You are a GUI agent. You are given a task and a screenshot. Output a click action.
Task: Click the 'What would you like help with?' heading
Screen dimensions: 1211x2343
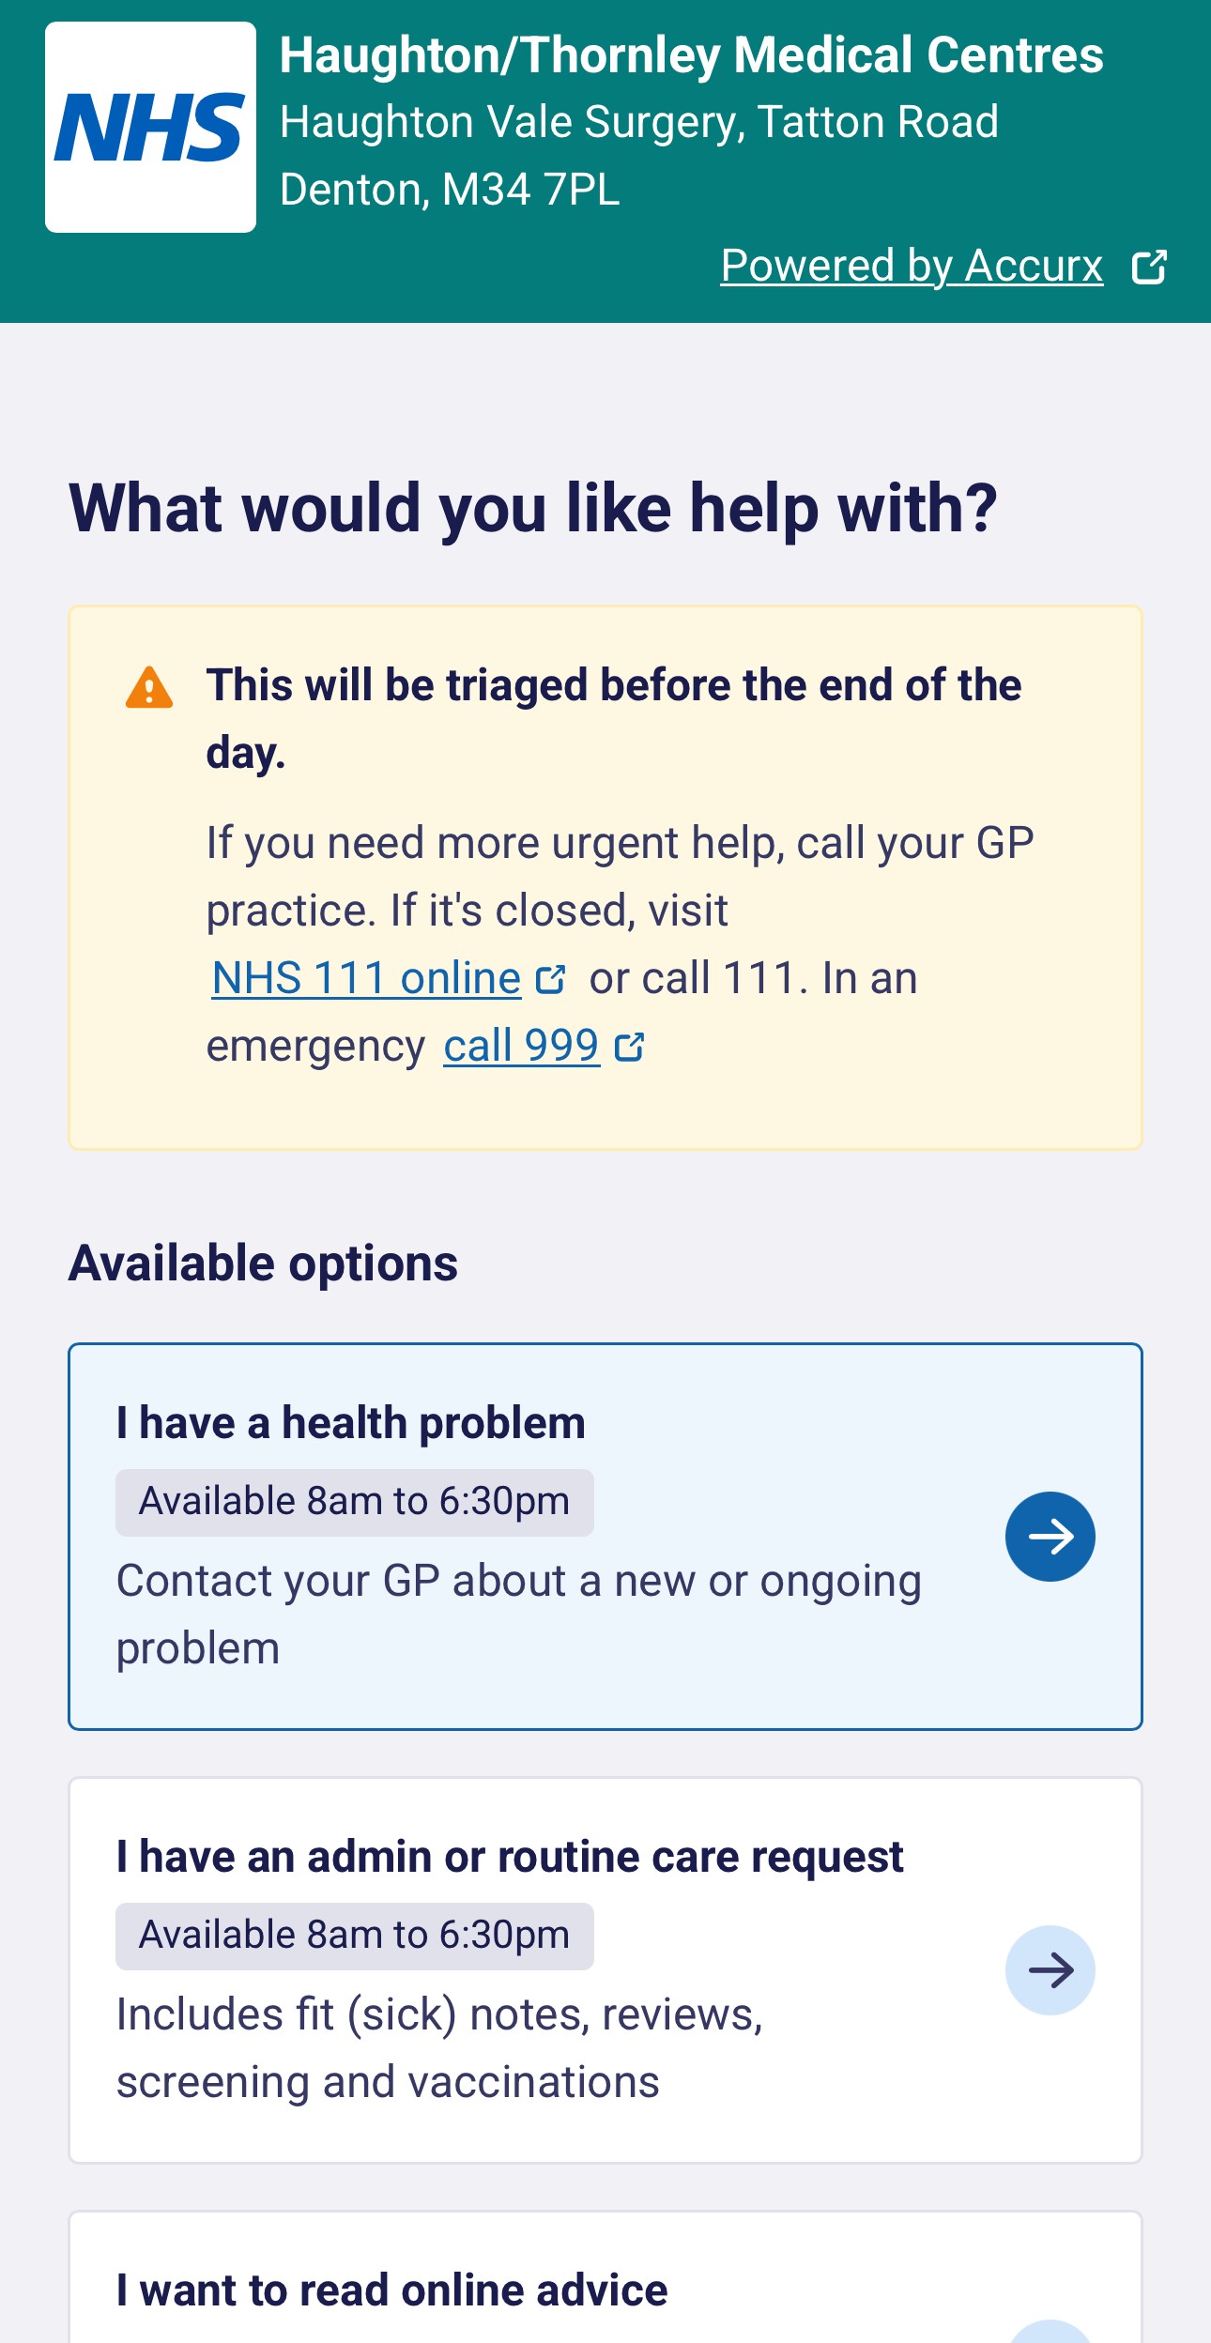point(532,508)
